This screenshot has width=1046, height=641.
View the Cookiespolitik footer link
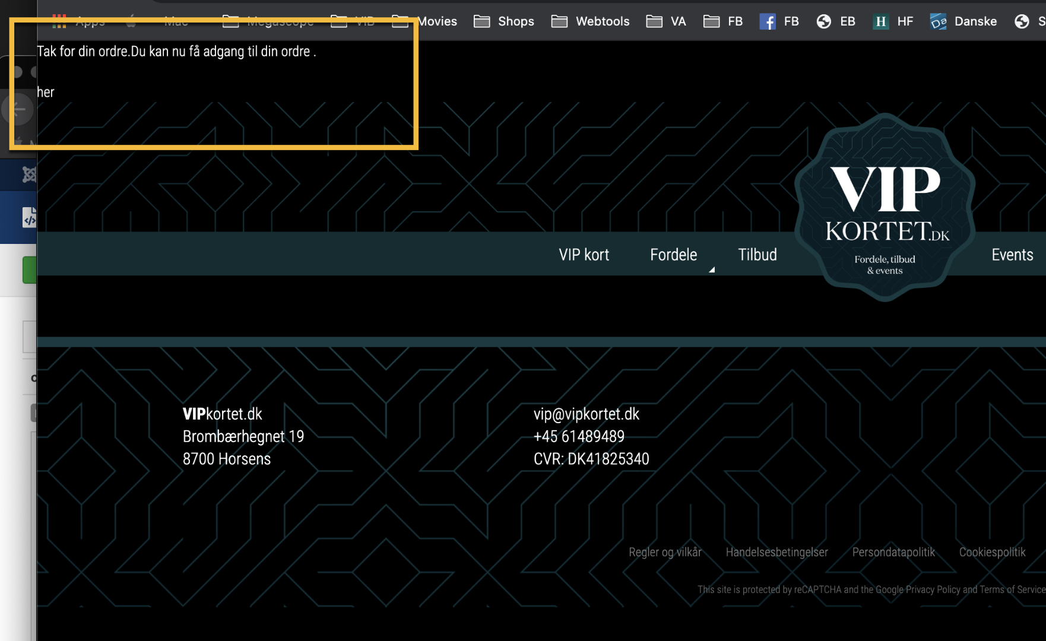click(992, 552)
